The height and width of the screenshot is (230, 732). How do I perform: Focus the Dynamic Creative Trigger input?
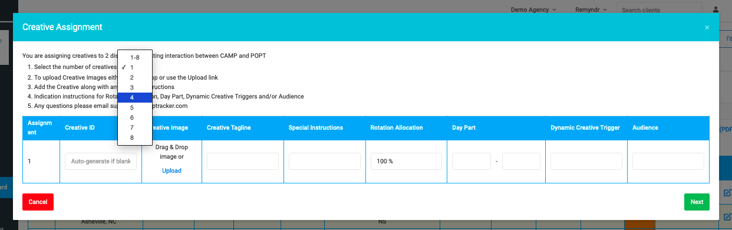[x=586, y=161]
